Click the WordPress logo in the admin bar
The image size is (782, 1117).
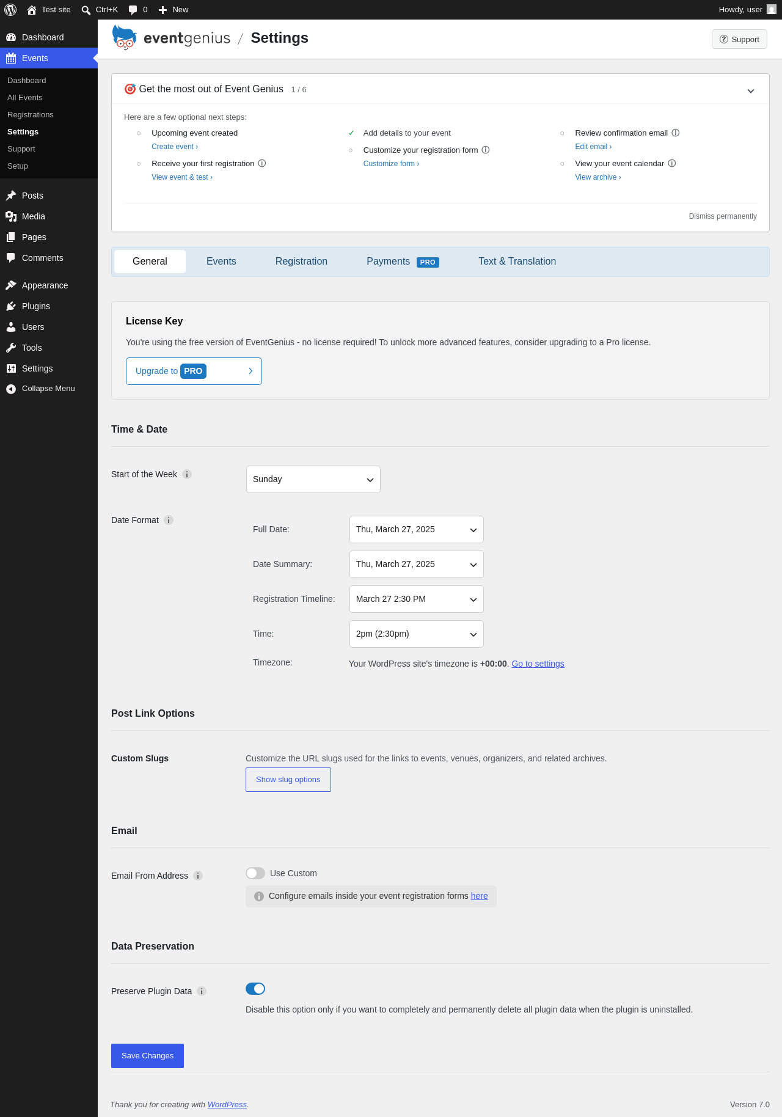(x=10, y=10)
